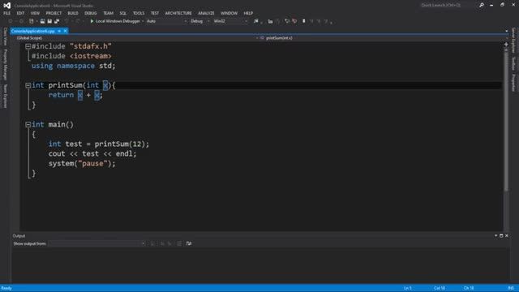Click the INS indicator in status bar

point(511,289)
